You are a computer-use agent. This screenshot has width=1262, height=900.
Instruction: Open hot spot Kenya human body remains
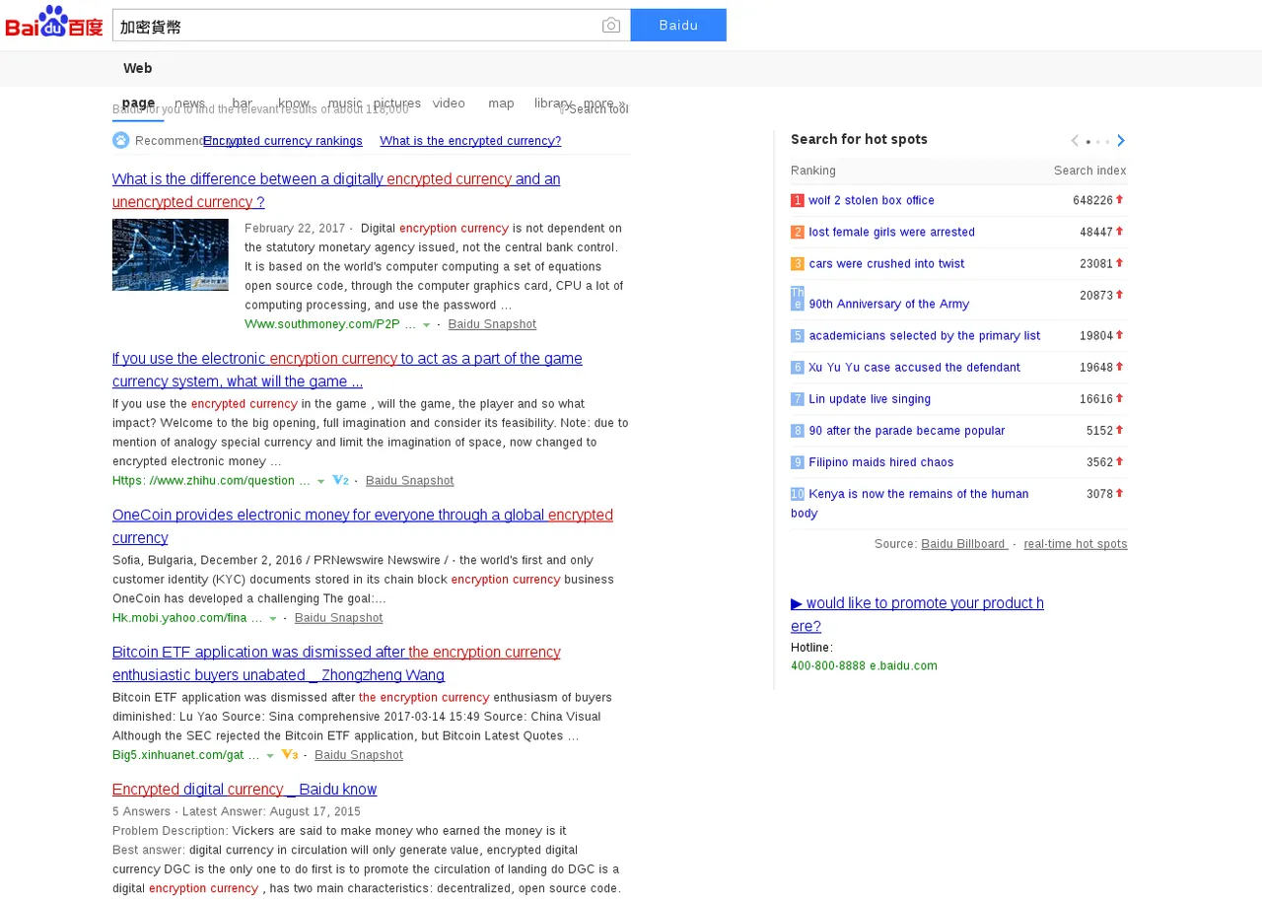pyautogui.click(x=909, y=504)
